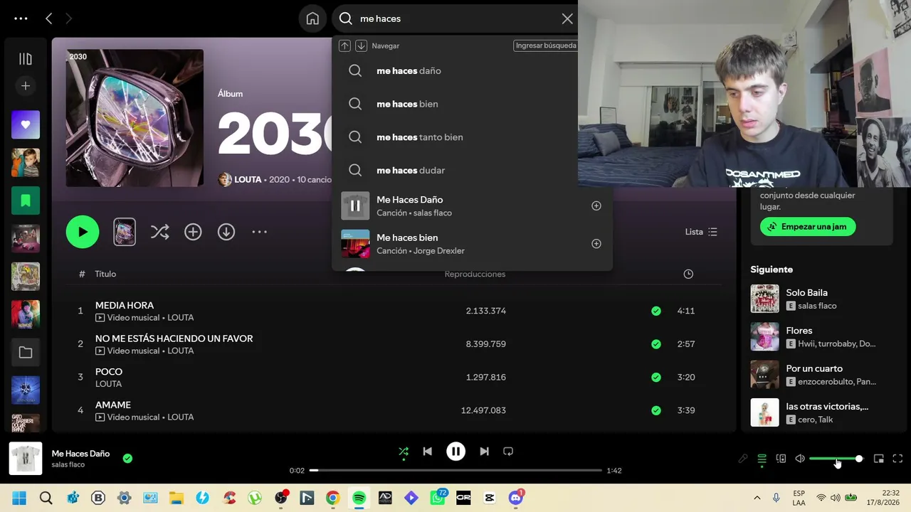This screenshot has height=512, width=911.
Task: Mute the volume with the speaker icon
Action: click(x=800, y=459)
